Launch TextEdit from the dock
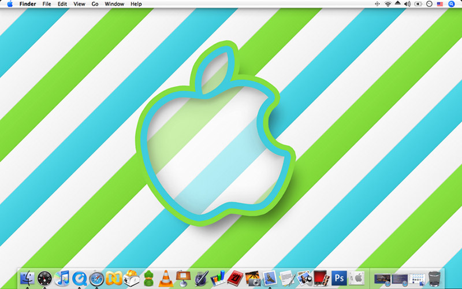The height and width of the screenshot is (289, 462). (x=287, y=279)
